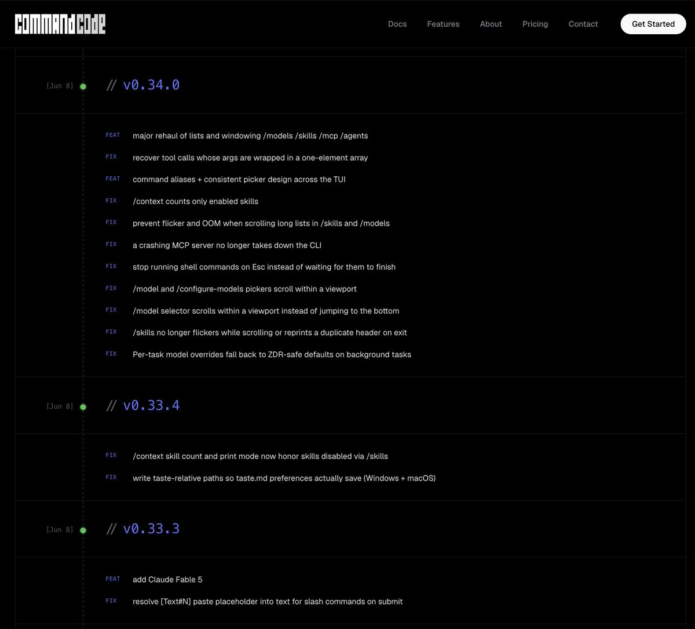Screen dimensions: 695x629
Task: Open the Pricing nav link
Action: coord(535,24)
